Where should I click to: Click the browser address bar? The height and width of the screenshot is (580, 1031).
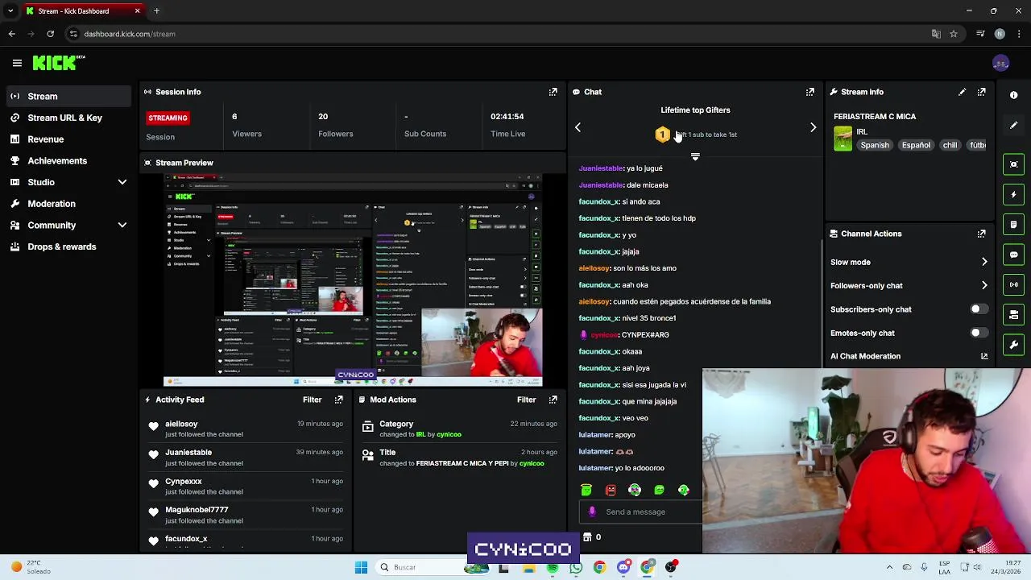pyautogui.click(x=499, y=34)
